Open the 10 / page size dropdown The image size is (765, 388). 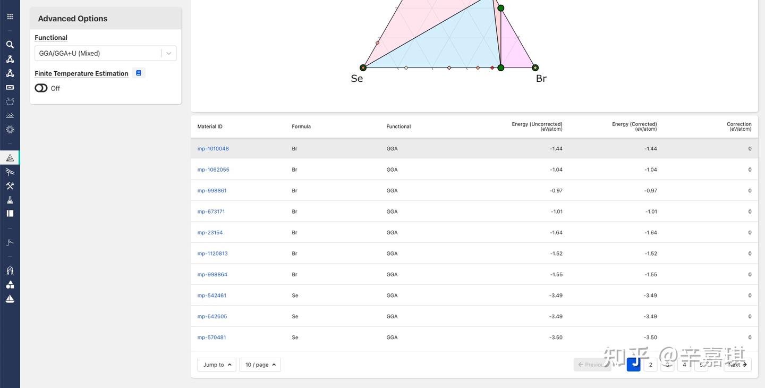pos(260,365)
